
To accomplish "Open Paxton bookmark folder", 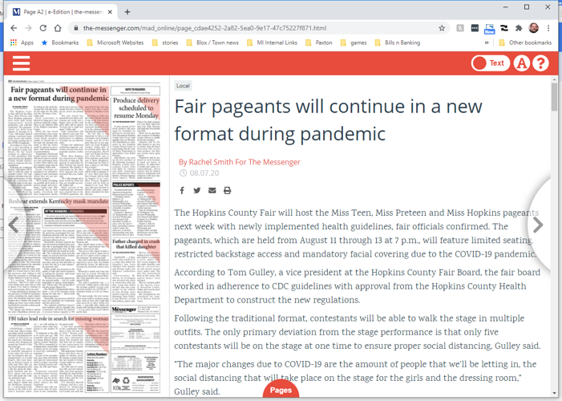I will [x=318, y=43].
